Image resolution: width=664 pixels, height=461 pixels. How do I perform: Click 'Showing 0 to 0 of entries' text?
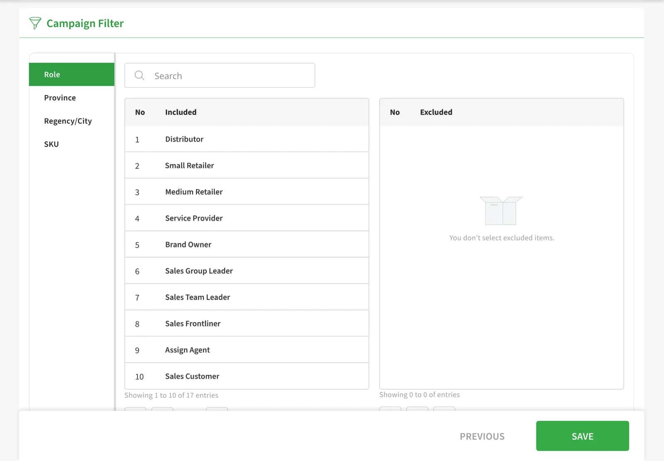tap(420, 395)
